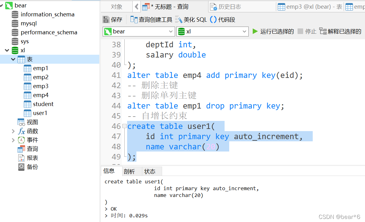Image resolution: width=365 pixels, height=222 pixels.
Task: Fold the create table block at line 46
Action: pos(124,126)
